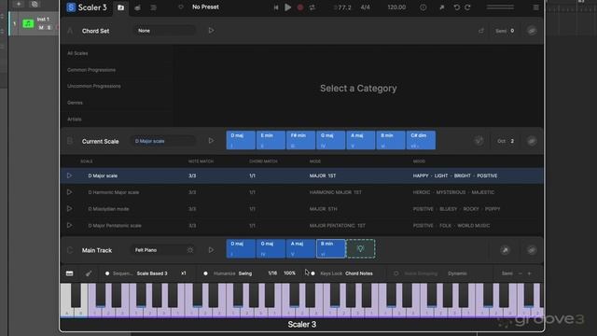
Task: Select the D Harmonic Major scale row text
Action: click(114, 192)
